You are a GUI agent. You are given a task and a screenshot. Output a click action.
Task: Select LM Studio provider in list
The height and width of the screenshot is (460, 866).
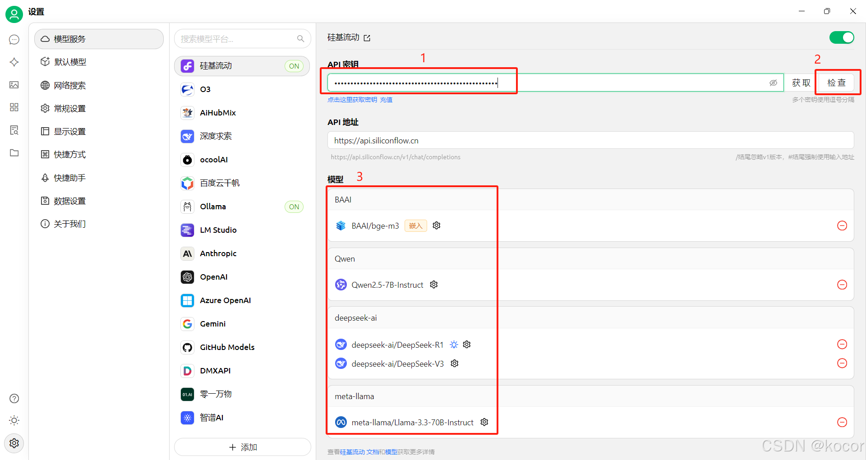pos(242,230)
